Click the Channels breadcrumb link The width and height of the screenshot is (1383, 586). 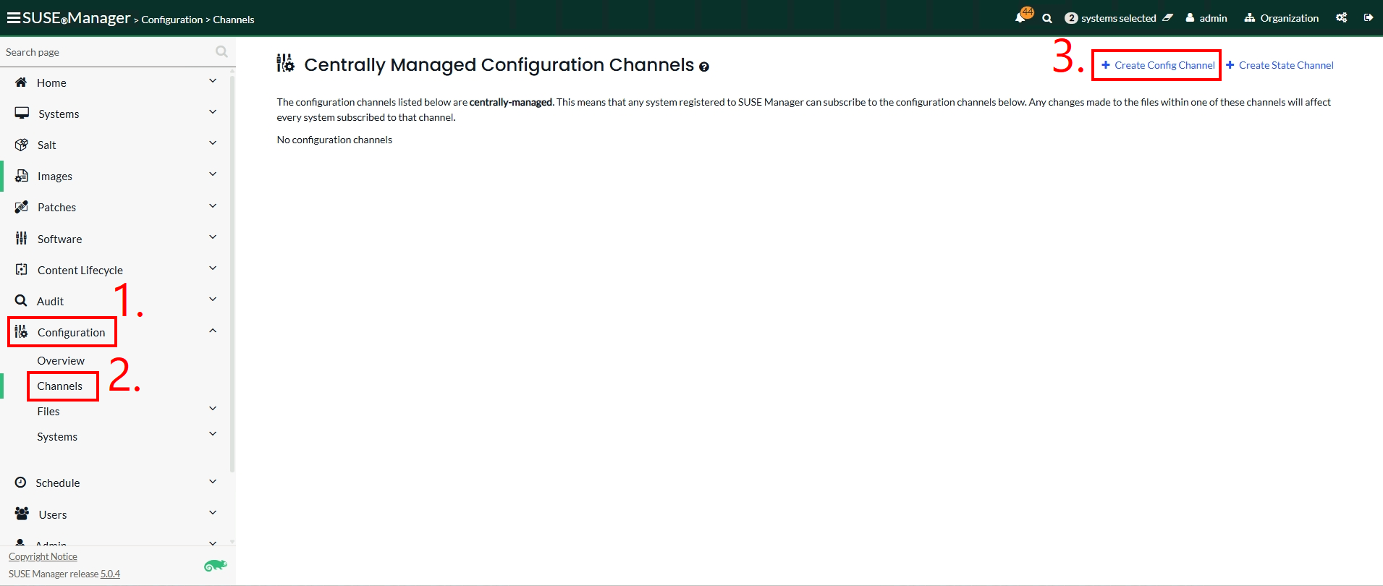pyautogui.click(x=234, y=20)
